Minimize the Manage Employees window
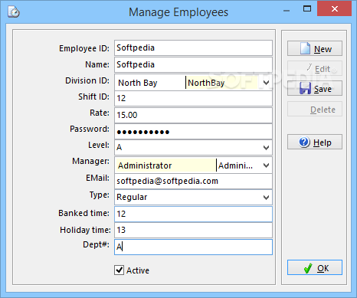This screenshot has width=357, height=298. 287,10
